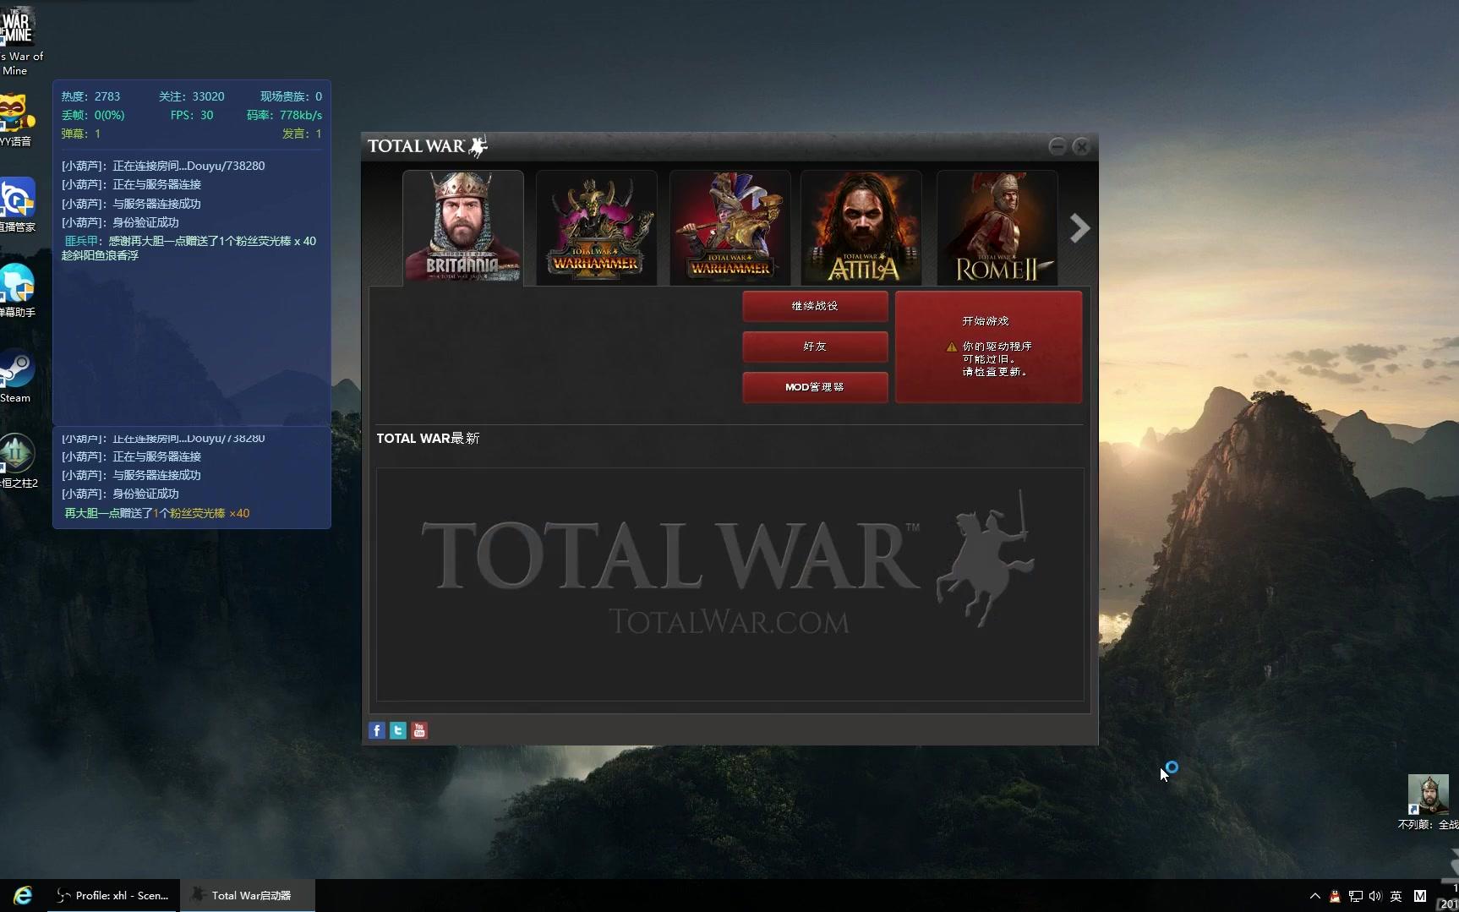Open the network status tray icon
Image resolution: width=1459 pixels, height=912 pixels.
1355,896
